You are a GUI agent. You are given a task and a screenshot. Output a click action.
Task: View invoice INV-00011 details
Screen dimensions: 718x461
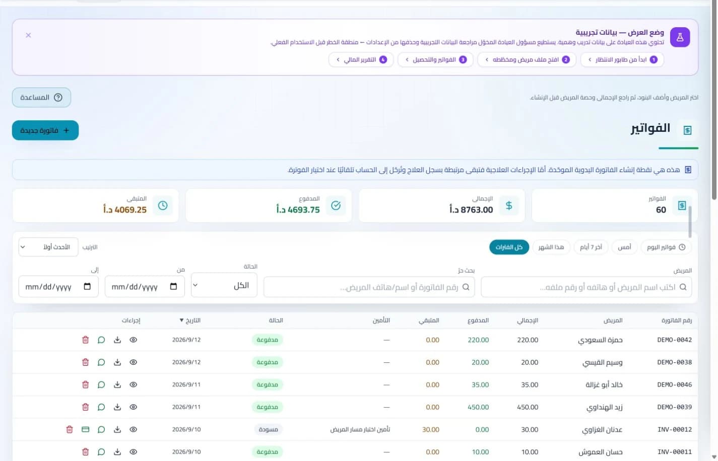134,452
